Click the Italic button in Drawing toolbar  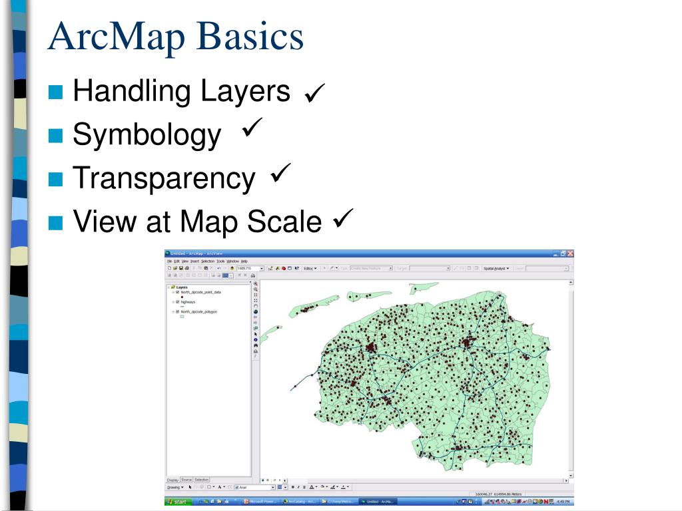298,487
